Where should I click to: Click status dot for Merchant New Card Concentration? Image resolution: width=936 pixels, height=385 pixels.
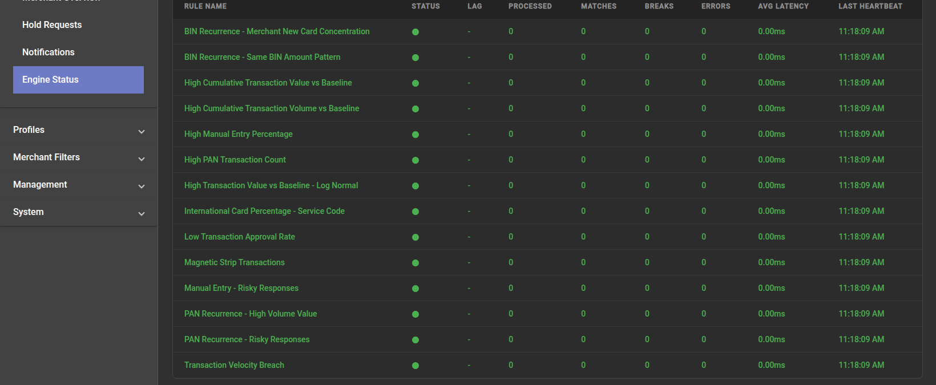click(x=415, y=32)
